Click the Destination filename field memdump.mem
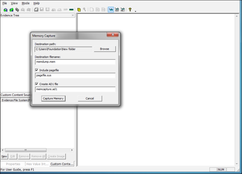The image size is (242, 174). [x=75, y=62]
